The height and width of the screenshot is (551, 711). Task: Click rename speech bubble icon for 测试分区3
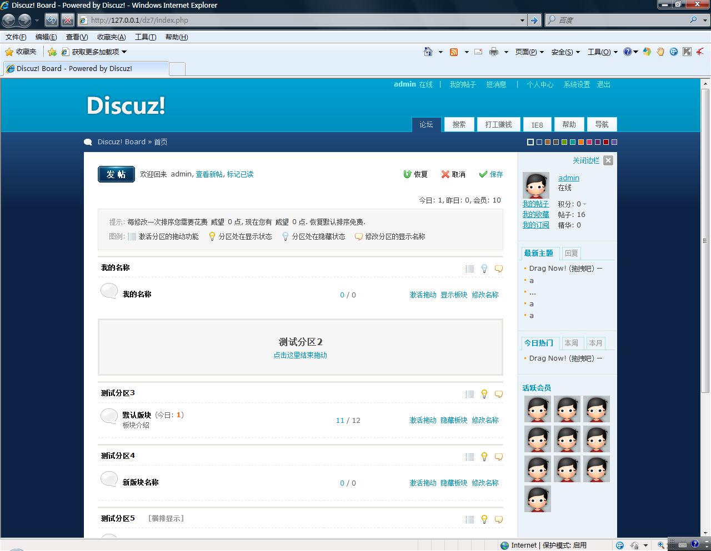coord(499,394)
